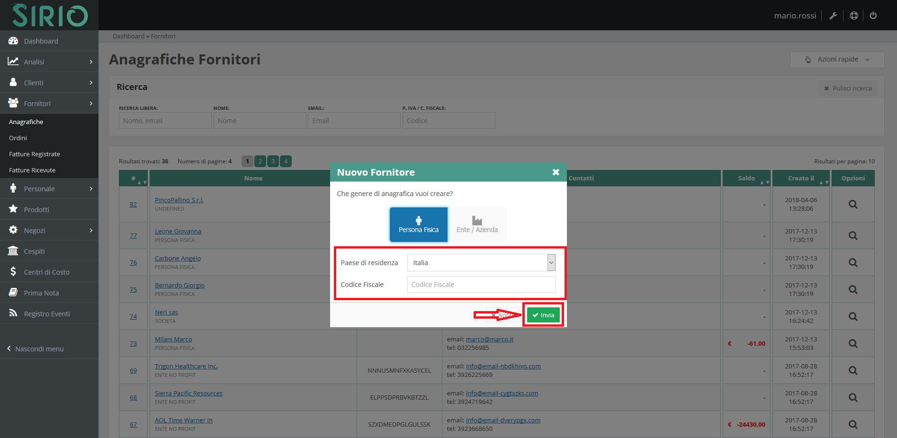
Task: Close the Nuovo Fornitore dialog with X
Action: click(556, 172)
